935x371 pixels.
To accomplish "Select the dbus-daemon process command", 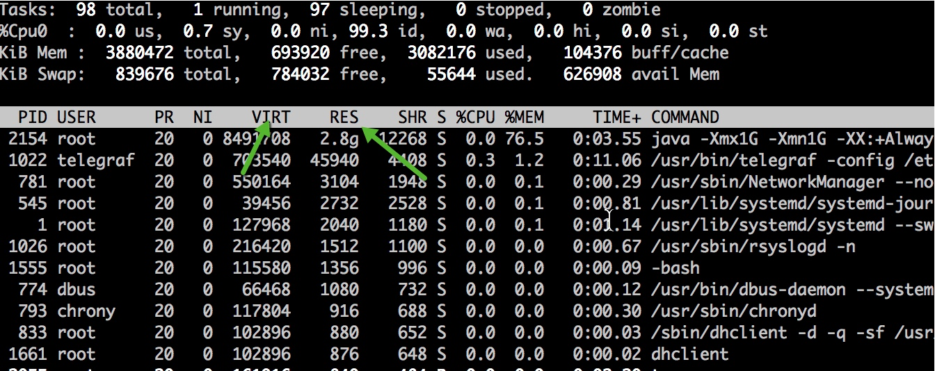I will tap(791, 290).
